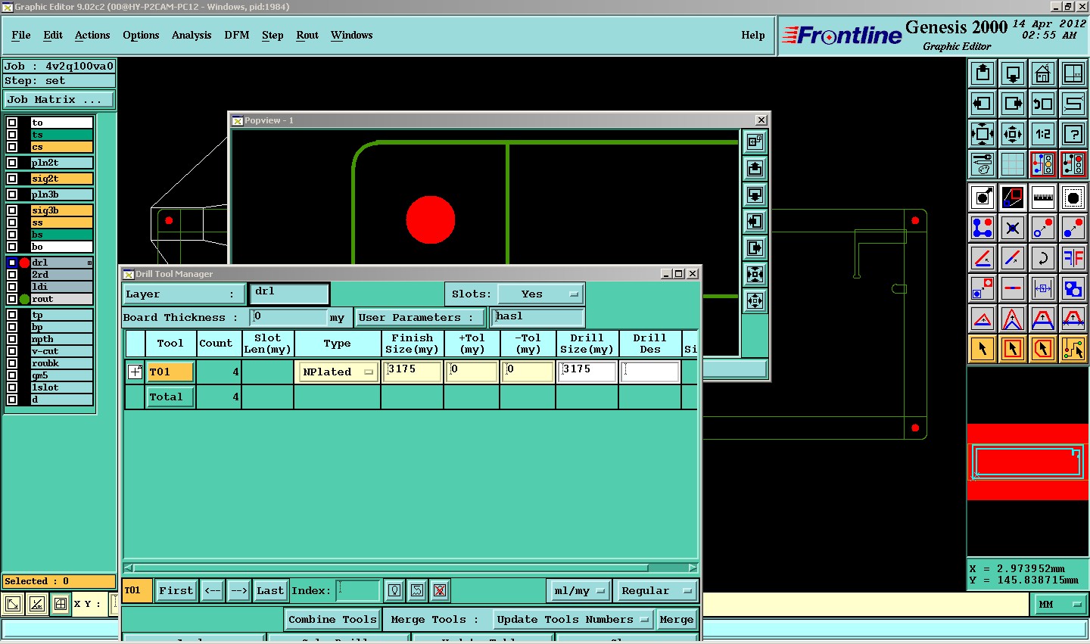Click the ruler measurement icon
Screen dimensions: 1090x644
(x=1043, y=198)
